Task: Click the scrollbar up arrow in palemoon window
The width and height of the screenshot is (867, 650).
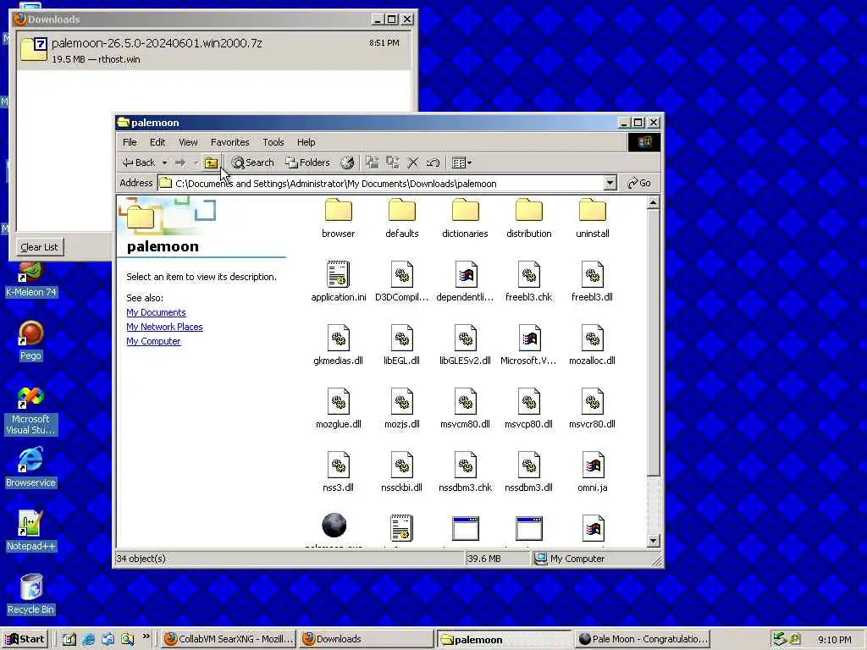Action: click(653, 203)
